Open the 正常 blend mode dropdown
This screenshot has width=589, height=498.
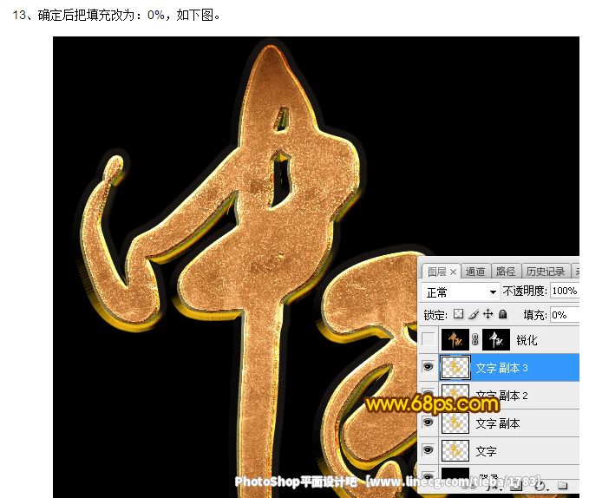click(x=461, y=292)
